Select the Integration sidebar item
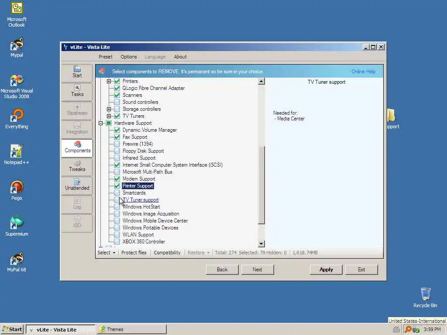447x335 pixels. click(77, 129)
